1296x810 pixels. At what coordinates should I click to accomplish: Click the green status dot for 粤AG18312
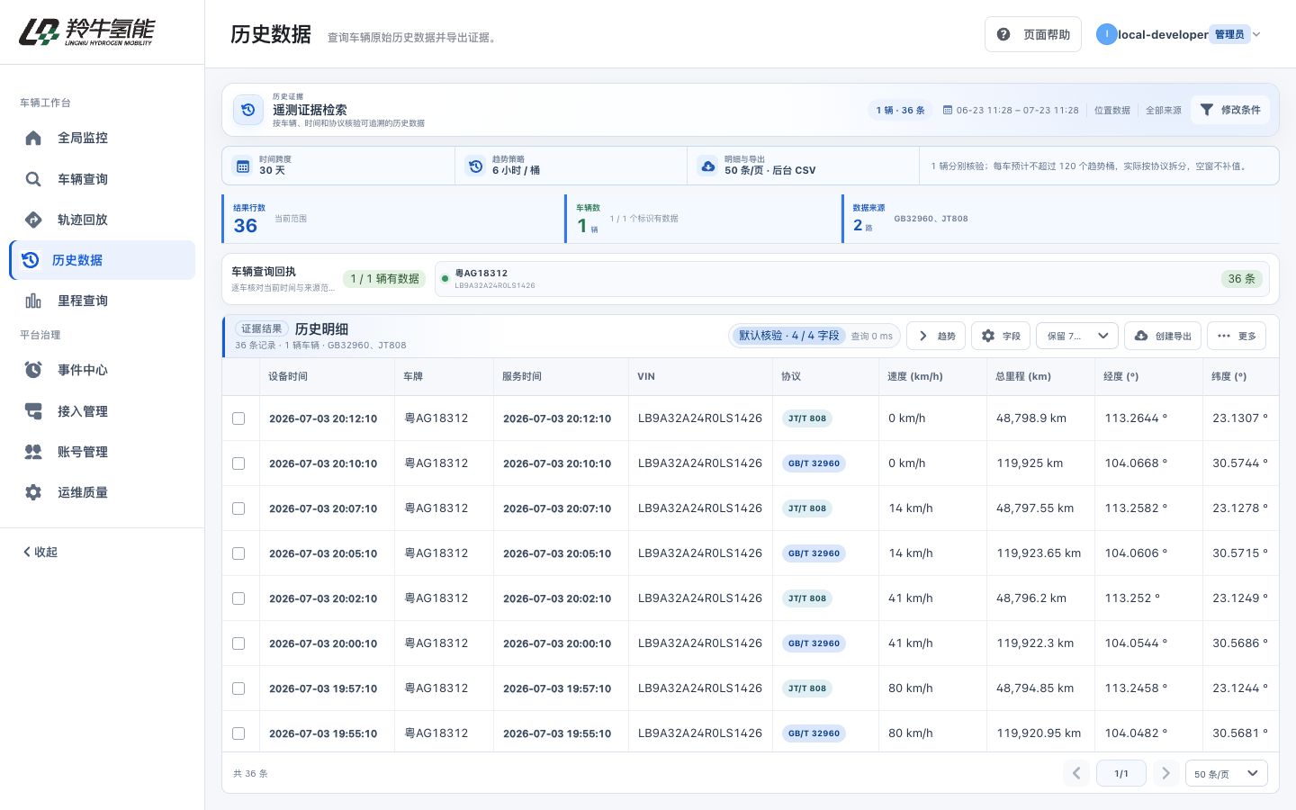[445, 279]
